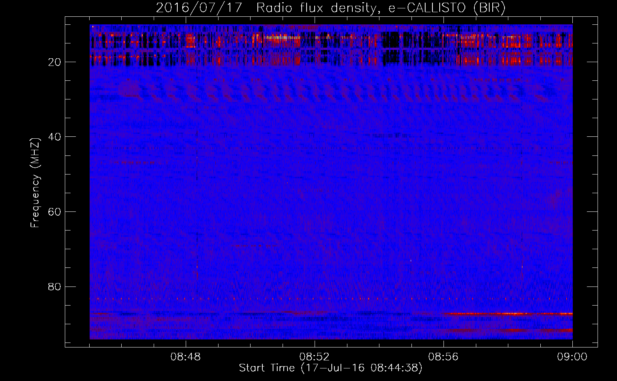The height and width of the screenshot is (381, 617).
Task: Click the '60' frequency tick label
Action: coord(55,212)
